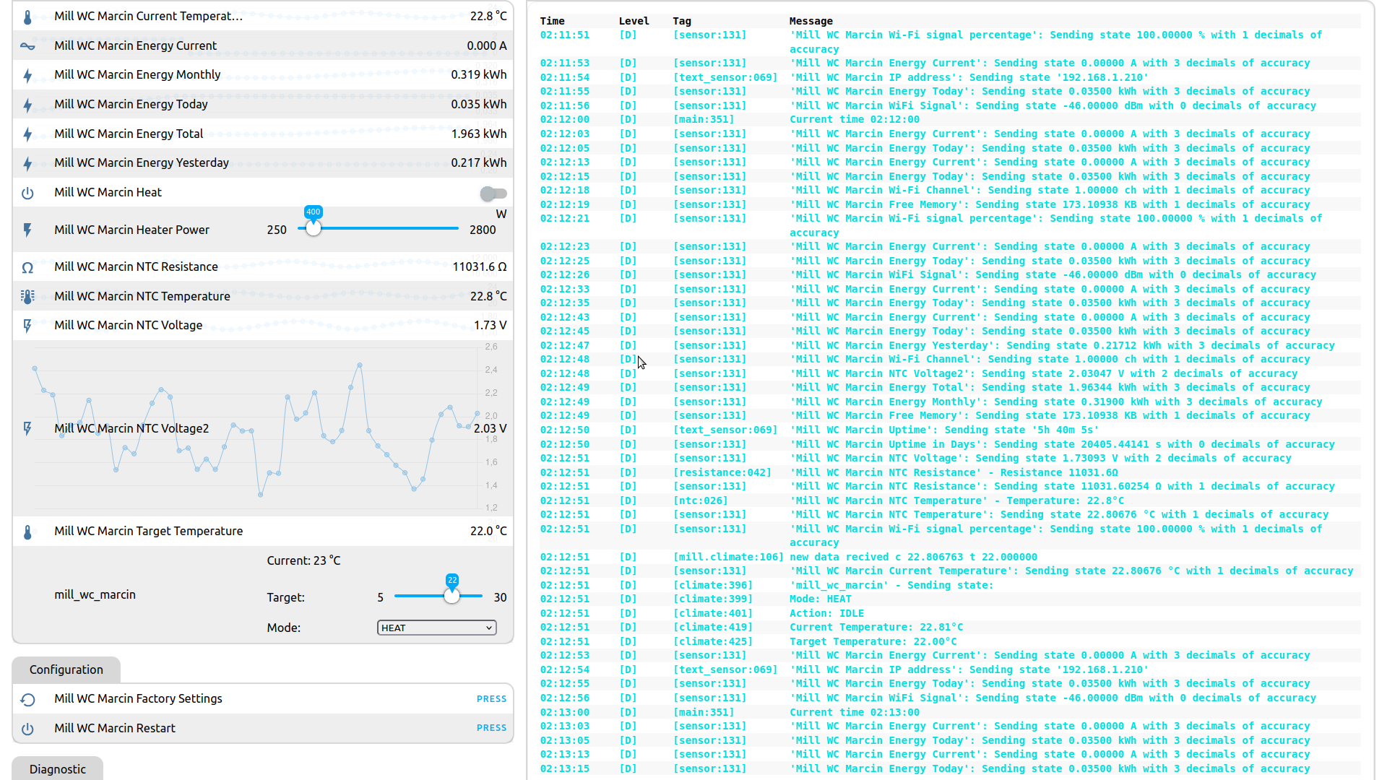Click lightning icon next to Energy Monthly
This screenshot has width=1387, height=780.
[27, 75]
